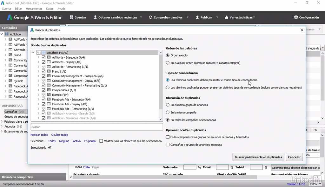Close the Buscar duplicados dialog
Image resolution: width=325 pixels, height=187 pixels.
coord(302,30)
